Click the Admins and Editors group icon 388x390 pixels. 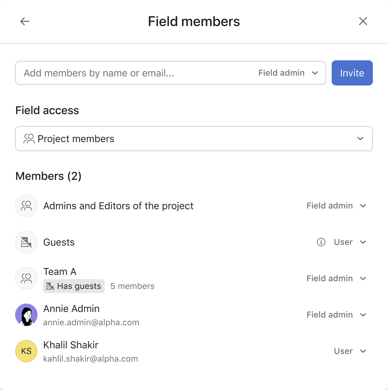pos(26,206)
